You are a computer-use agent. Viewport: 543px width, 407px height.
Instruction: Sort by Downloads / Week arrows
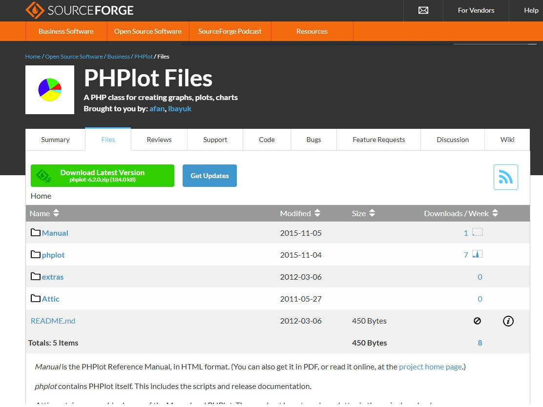click(x=495, y=213)
